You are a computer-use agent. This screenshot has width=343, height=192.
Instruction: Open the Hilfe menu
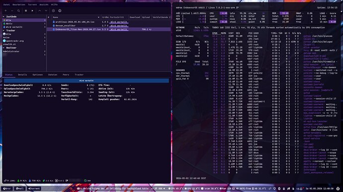click(x=54, y=4)
